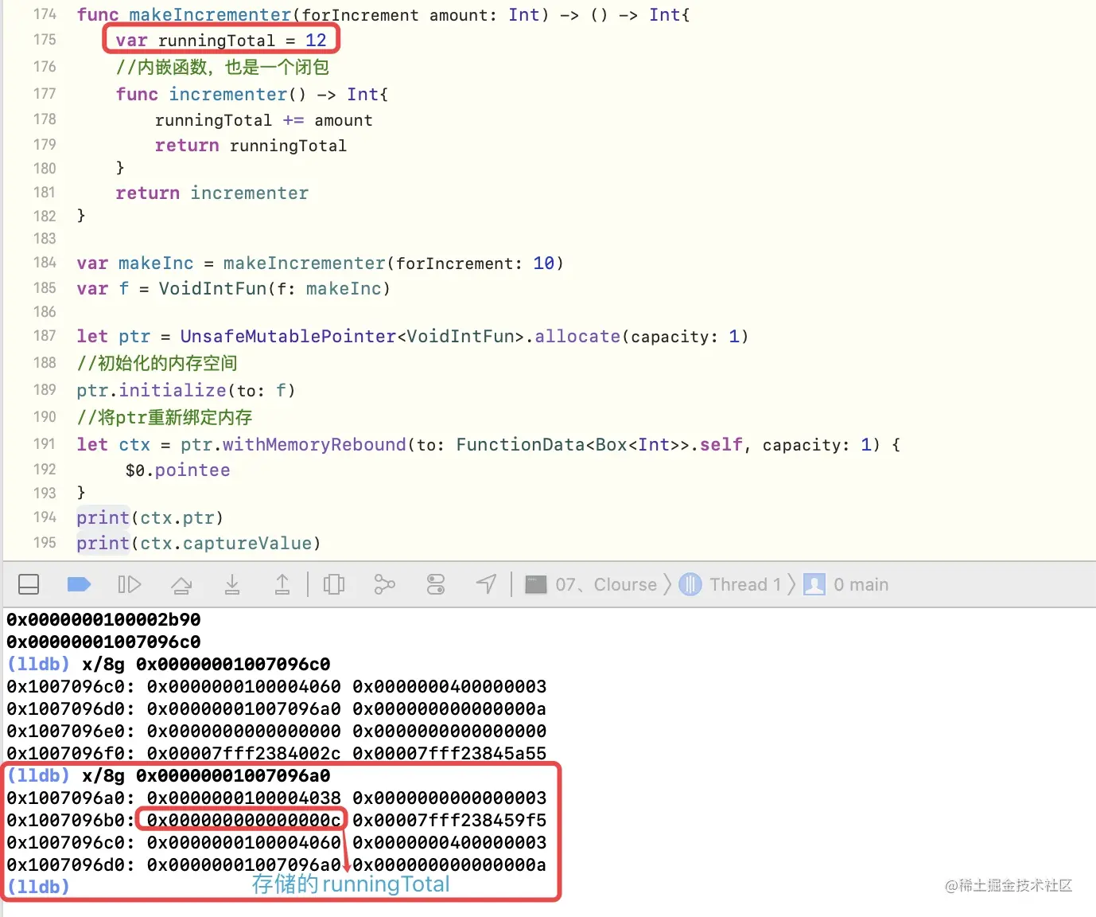1096x917 pixels.
Task: Click memory value '0x000000000000000c'
Action: [x=243, y=820]
